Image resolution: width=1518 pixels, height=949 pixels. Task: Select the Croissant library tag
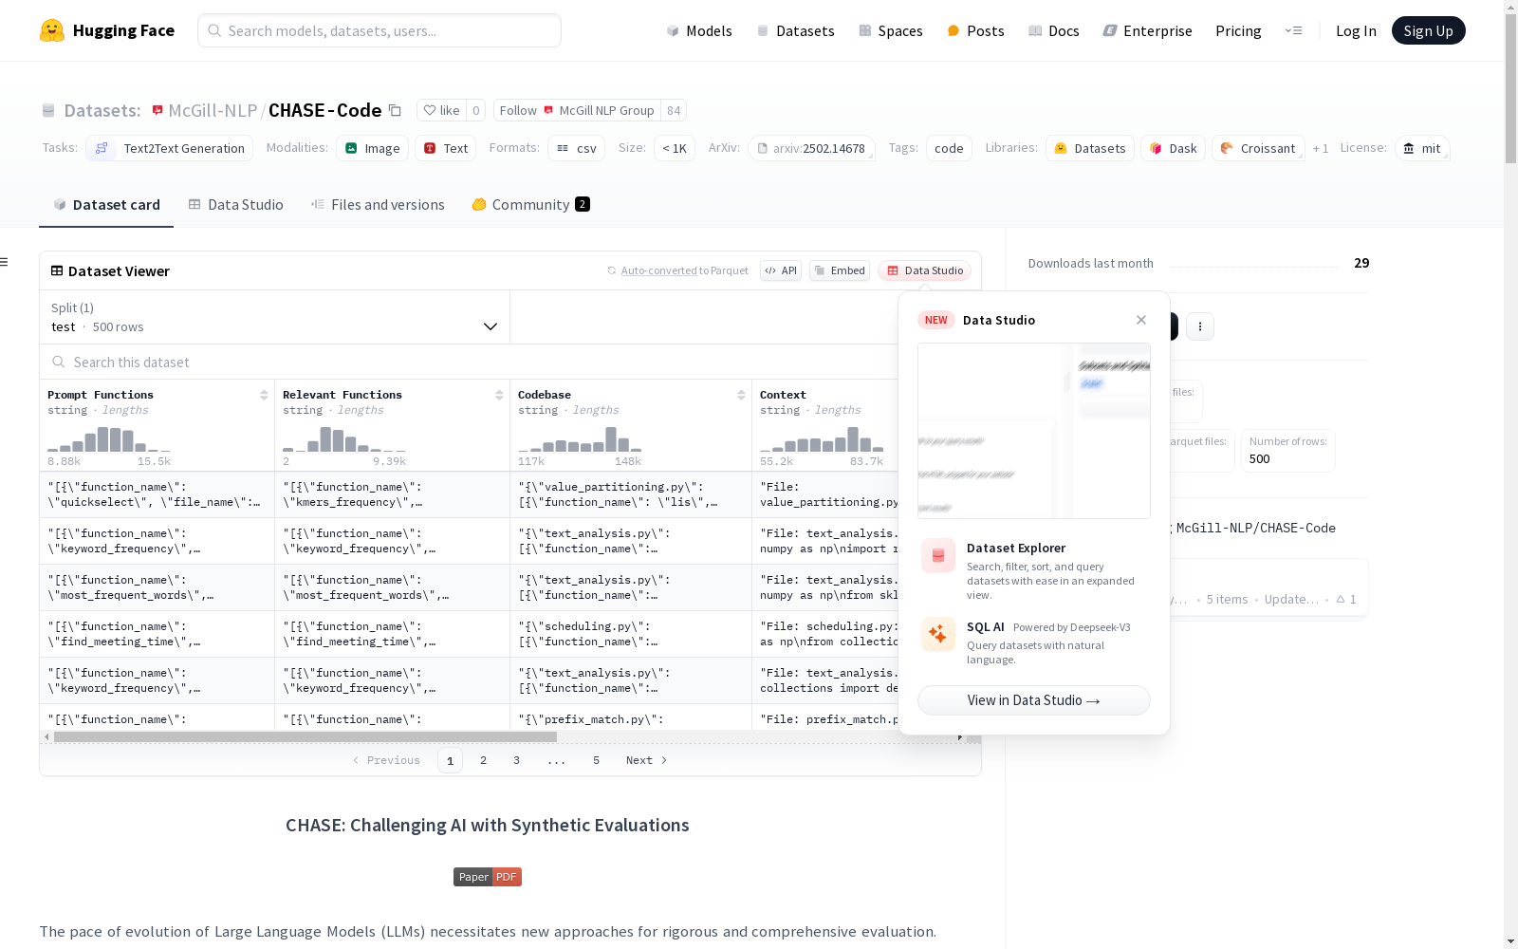[x=1258, y=148]
